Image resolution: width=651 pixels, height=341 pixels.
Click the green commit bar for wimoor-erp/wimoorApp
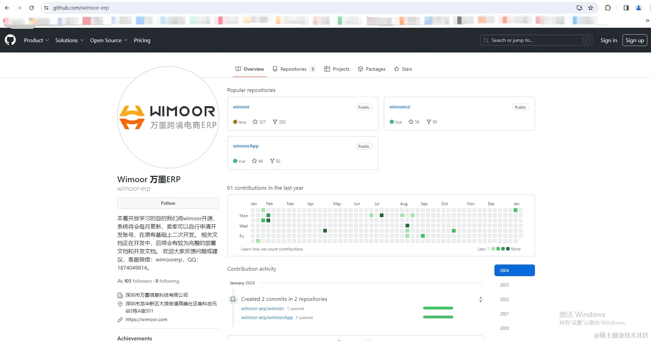tap(438, 317)
